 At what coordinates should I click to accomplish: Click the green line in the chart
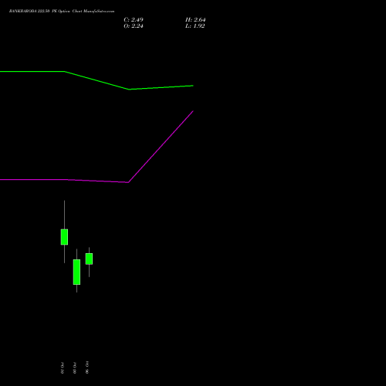(x=96, y=80)
